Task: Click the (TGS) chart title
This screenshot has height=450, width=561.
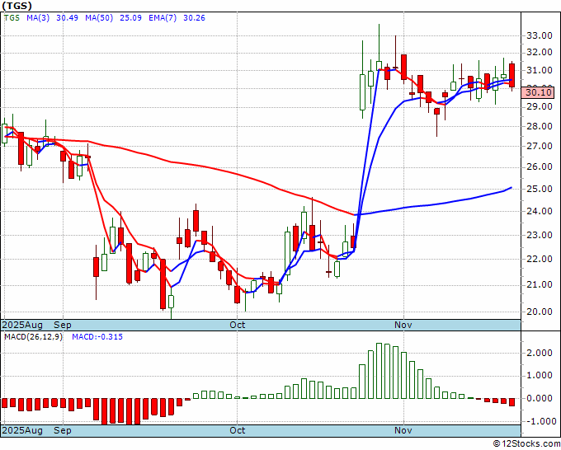Action: coord(16,6)
